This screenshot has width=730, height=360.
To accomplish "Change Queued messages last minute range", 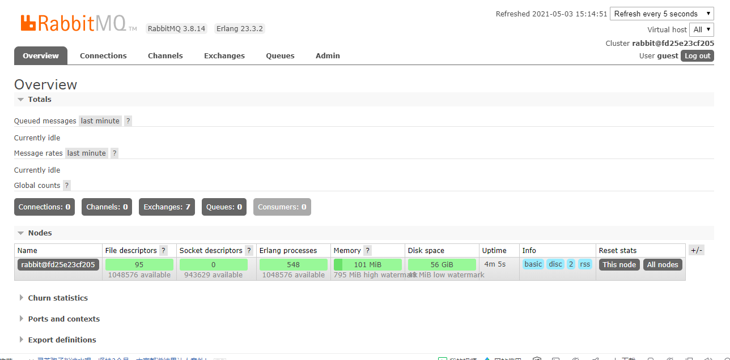I will [x=100, y=121].
